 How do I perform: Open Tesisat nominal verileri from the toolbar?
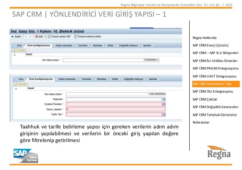point(88,37)
